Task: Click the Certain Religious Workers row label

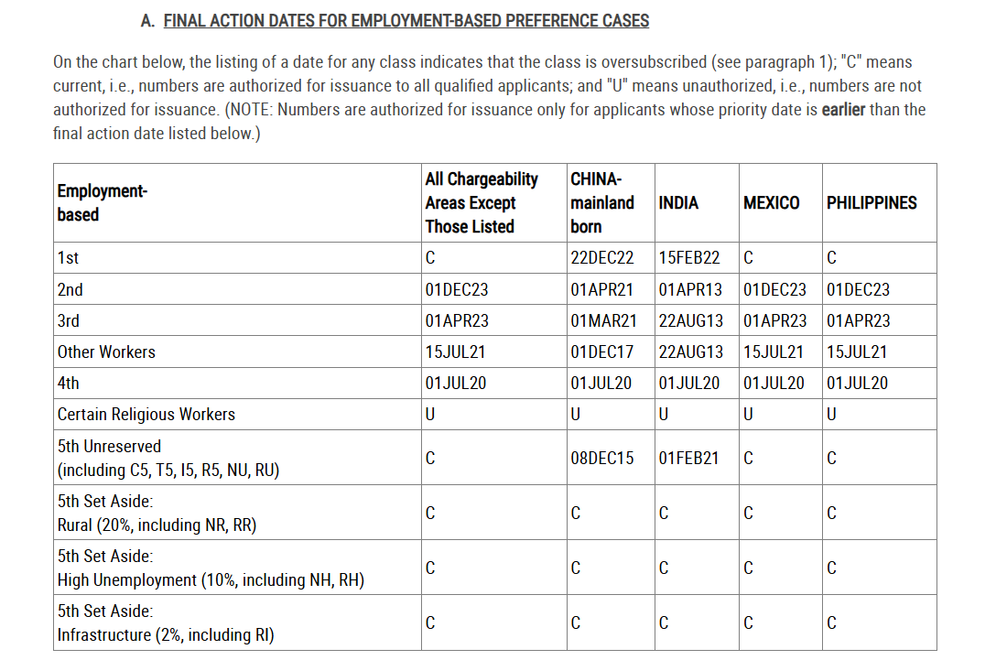Action: point(146,414)
